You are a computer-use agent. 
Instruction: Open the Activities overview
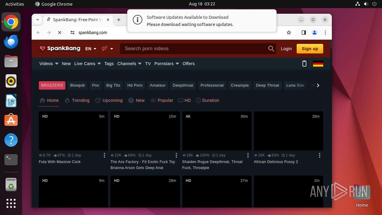[x=15, y=4]
